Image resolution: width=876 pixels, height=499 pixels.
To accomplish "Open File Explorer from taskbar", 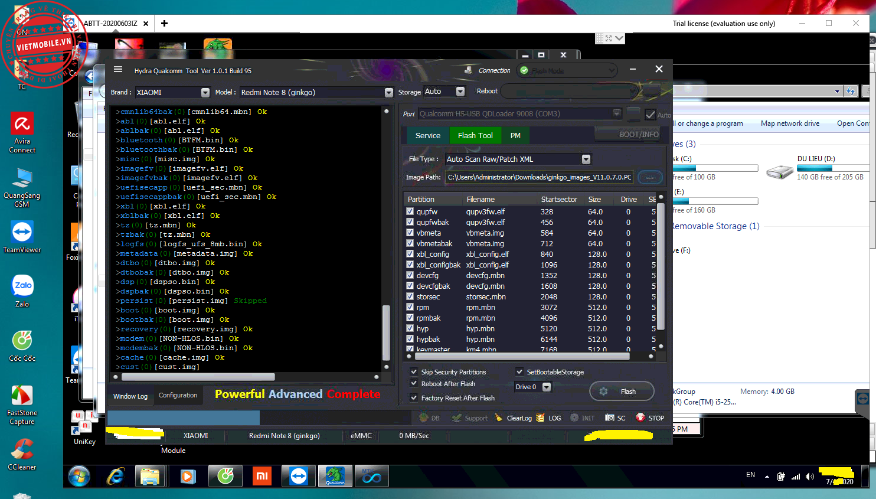I will (x=150, y=476).
